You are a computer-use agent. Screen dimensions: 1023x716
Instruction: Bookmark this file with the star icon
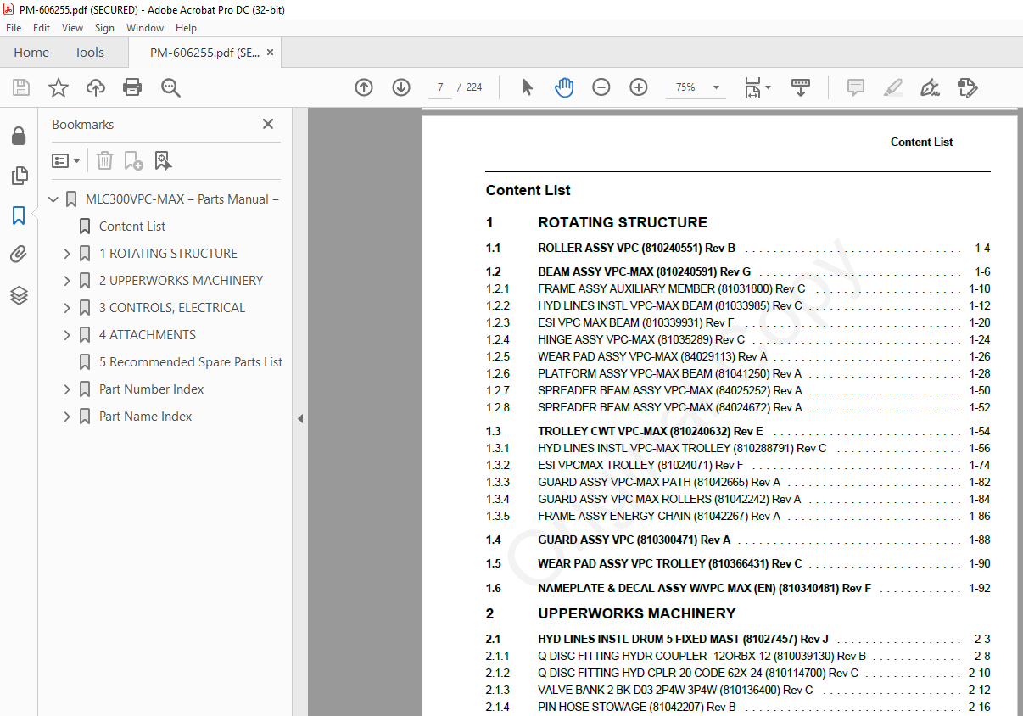(x=59, y=87)
